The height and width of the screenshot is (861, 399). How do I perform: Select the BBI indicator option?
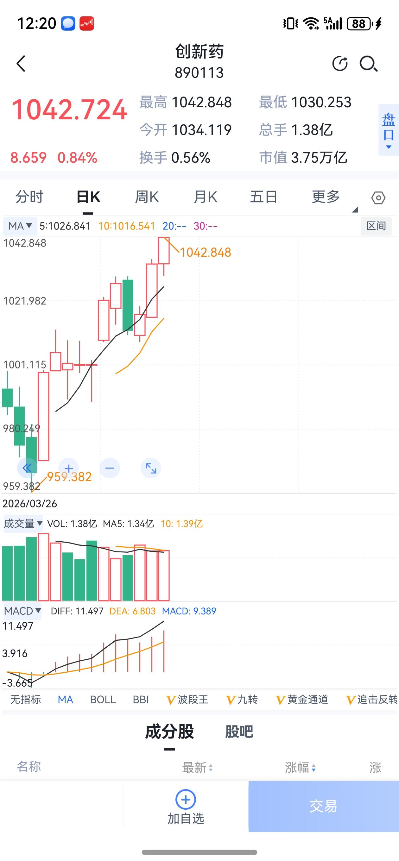click(141, 700)
